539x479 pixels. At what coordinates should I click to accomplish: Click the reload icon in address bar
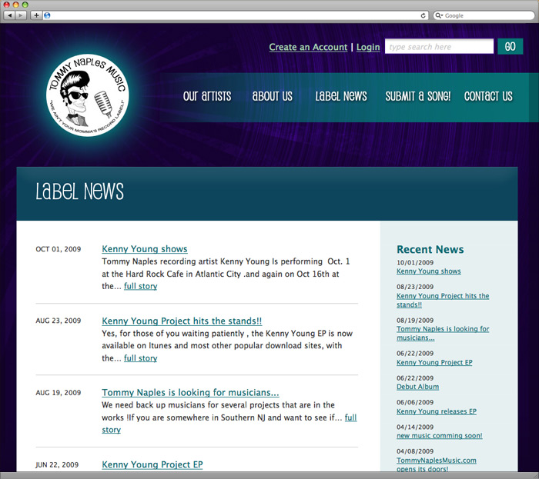click(423, 15)
